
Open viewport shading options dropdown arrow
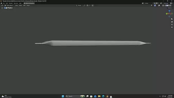pyautogui.click(x=172, y=5)
